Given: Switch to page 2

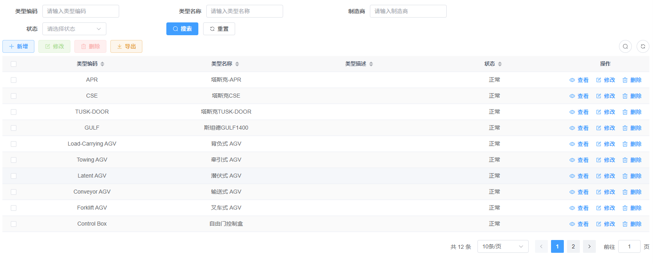Looking at the screenshot, I should [573, 246].
